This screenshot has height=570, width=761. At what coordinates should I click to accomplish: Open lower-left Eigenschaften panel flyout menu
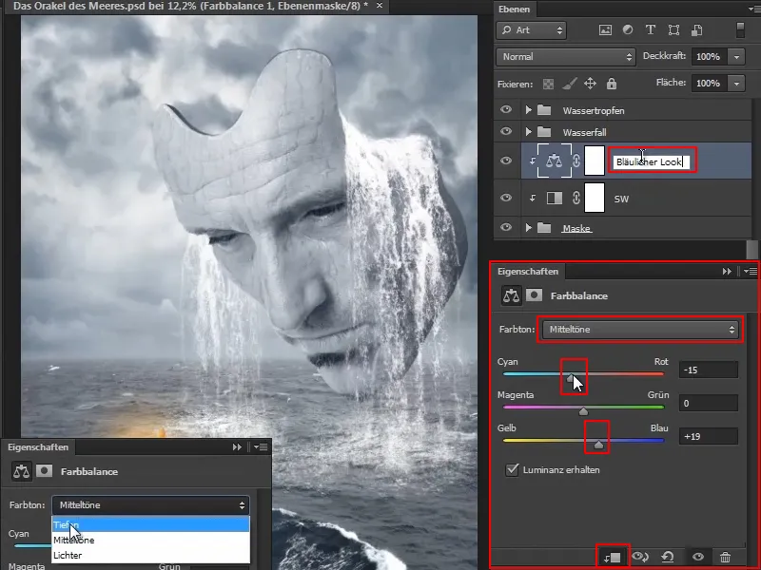(261, 446)
